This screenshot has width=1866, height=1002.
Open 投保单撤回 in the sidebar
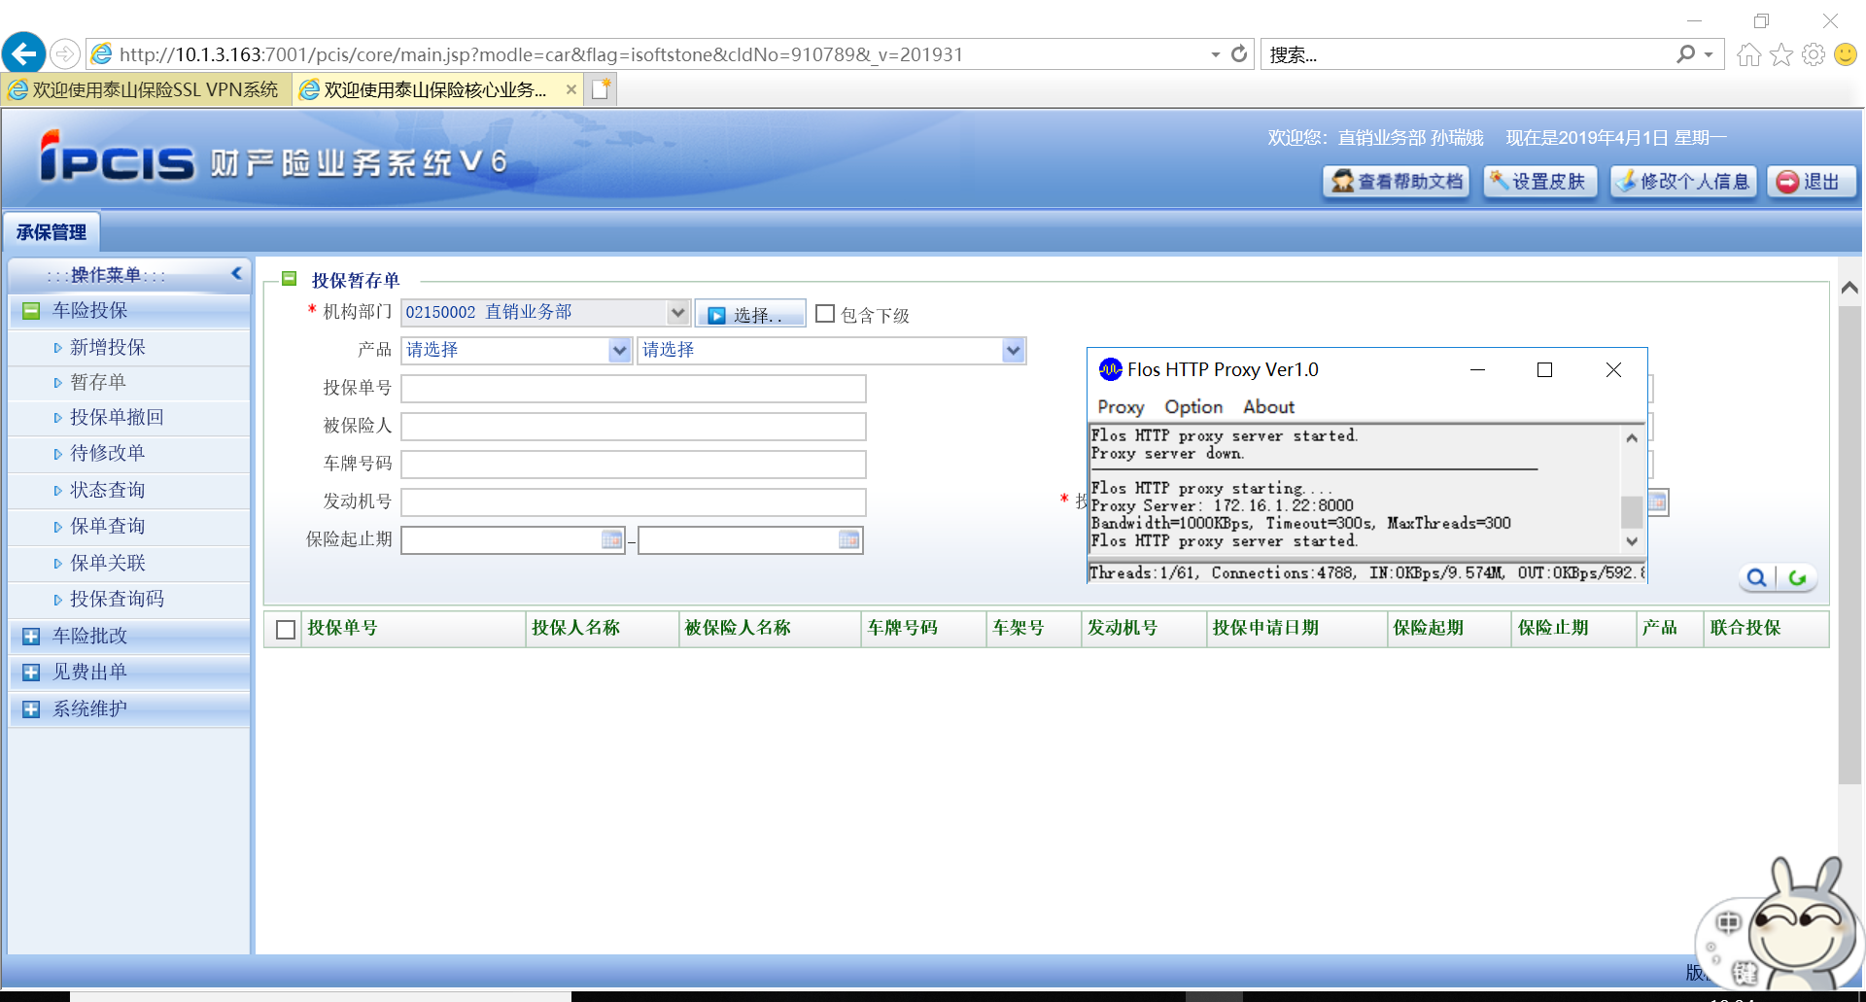pyautogui.click(x=117, y=417)
